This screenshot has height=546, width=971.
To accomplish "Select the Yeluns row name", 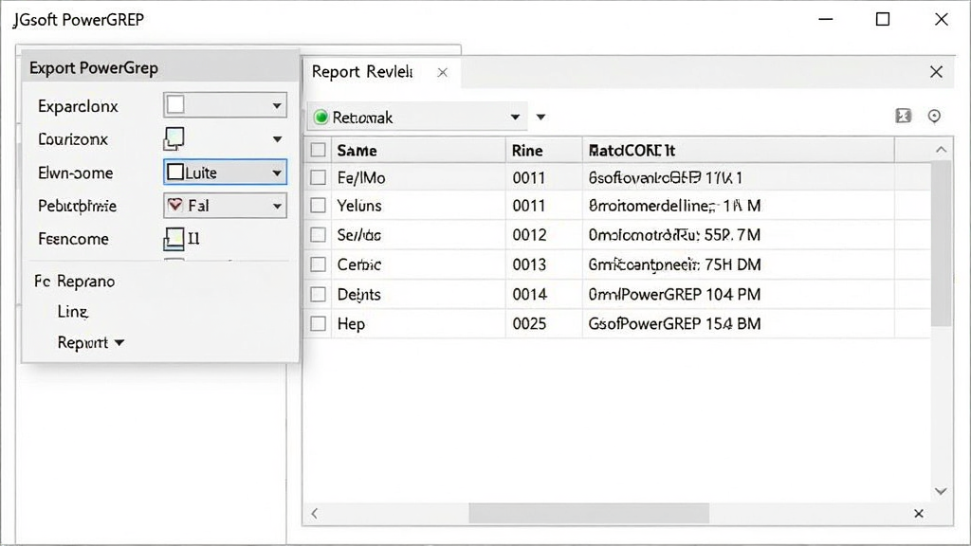I will click(359, 206).
